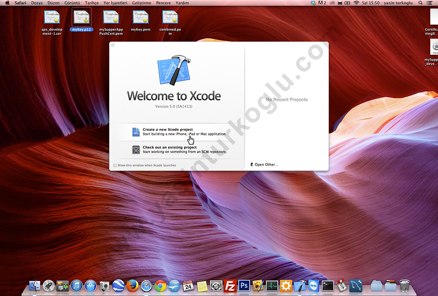Click the Wi-Fi status icon

click(x=356, y=3)
